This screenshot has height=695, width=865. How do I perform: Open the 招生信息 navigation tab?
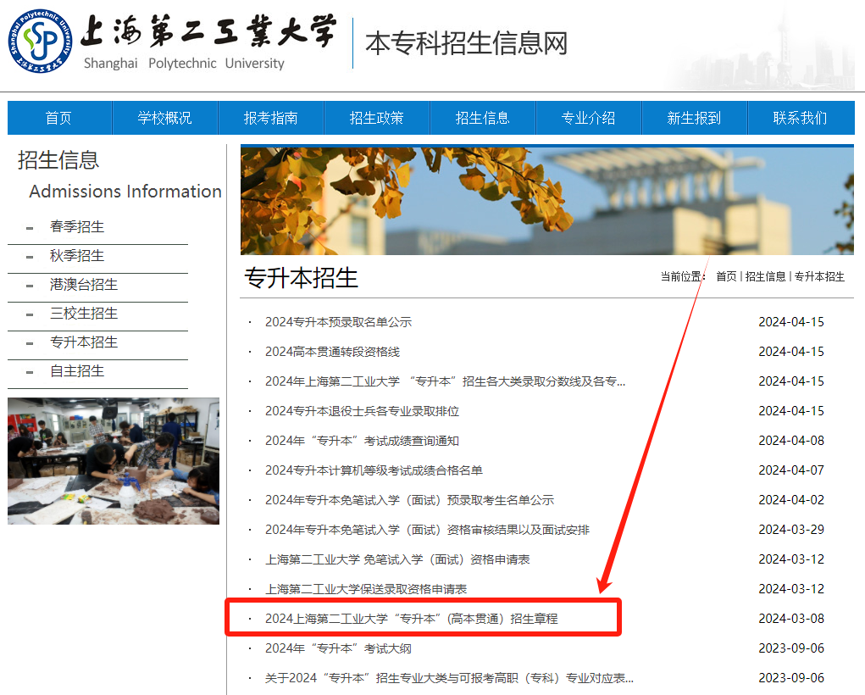(483, 117)
